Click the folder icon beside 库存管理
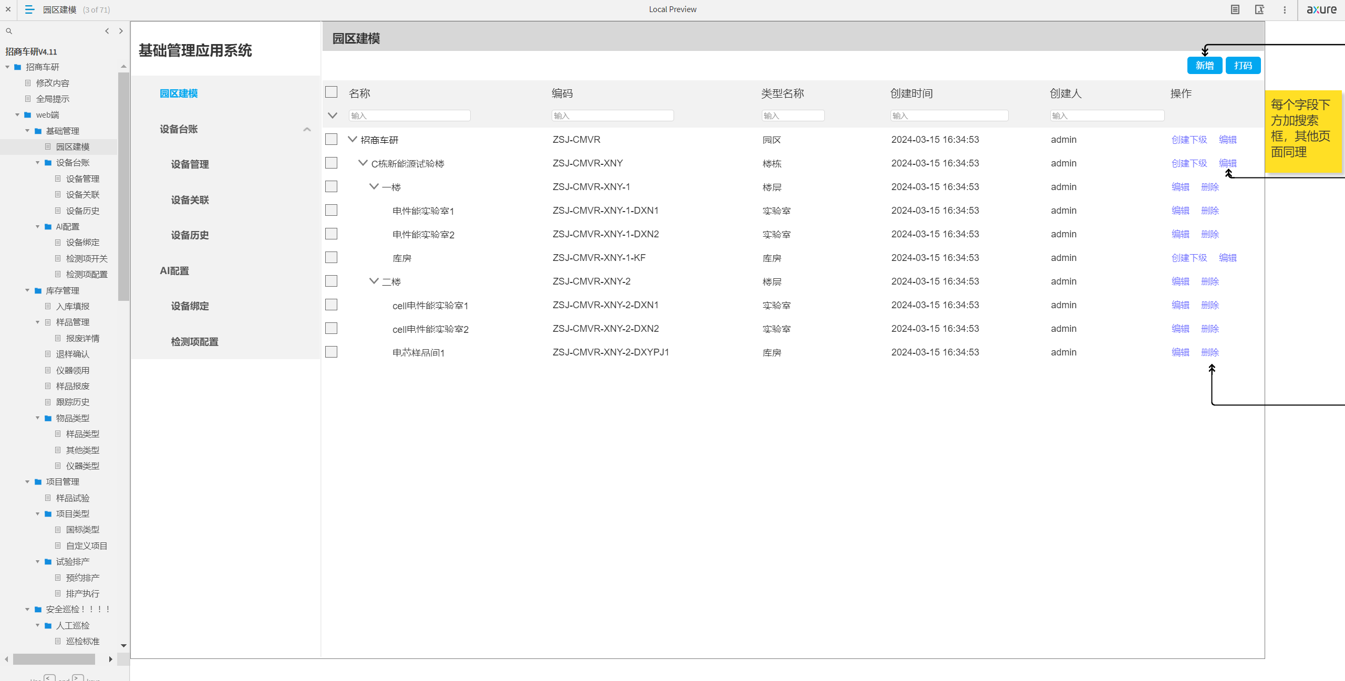The image size is (1345, 681). coord(38,290)
